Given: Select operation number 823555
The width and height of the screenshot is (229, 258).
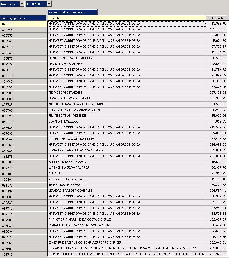Looking at the screenshot, I should point(24,35).
